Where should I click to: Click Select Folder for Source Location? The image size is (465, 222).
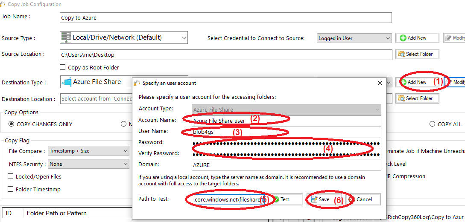pos(417,54)
